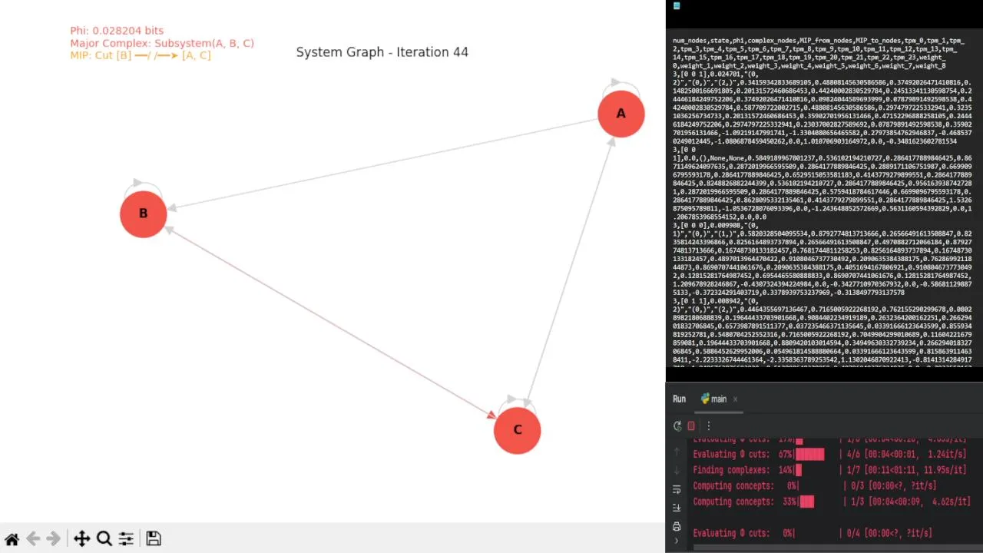Click the 'System Graph - Iteration 44' title
This screenshot has height=553, width=983.
pos(382,52)
